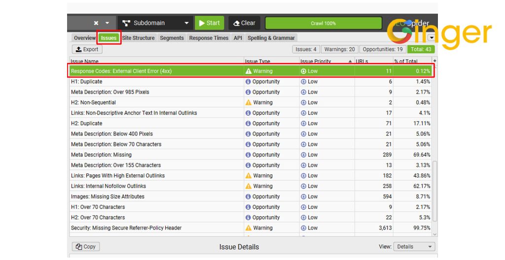Select Links: Internal Nofollow Outlinks row
Viewport: 505px width, 260px height.
[251, 186]
